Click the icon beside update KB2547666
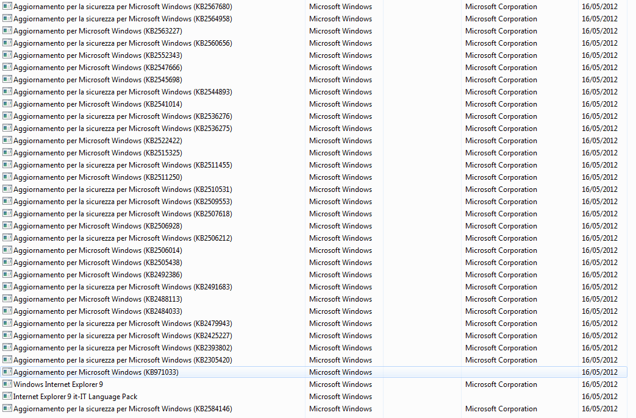The height and width of the screenshot is (418, 636). pos(7,67)
